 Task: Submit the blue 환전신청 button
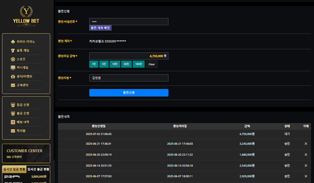(x=129, y=93)
